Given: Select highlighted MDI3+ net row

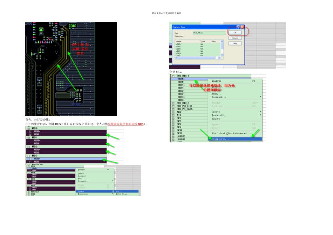Looking at the screenshot, I should tap(37, 159).
